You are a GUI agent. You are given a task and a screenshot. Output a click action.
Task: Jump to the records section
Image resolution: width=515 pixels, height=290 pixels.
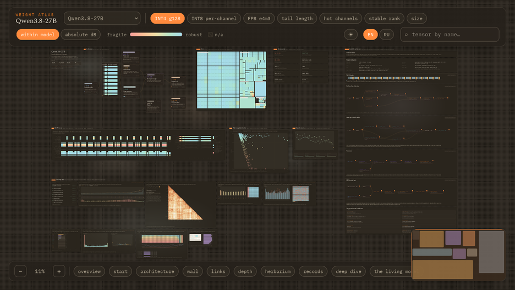[313, 271]
